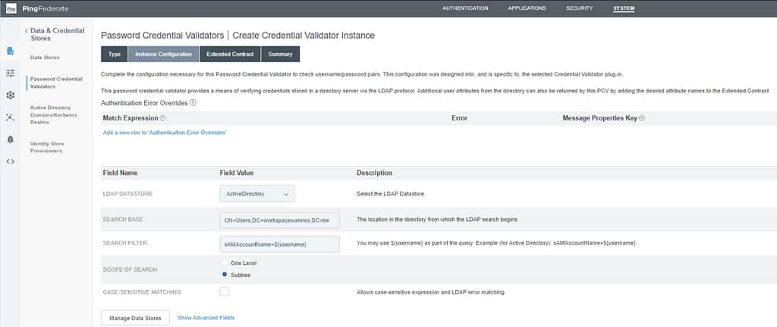Go back using Data & Credential Stores chevron
This screenshot has width=777, height=327.
pos(26,31)
